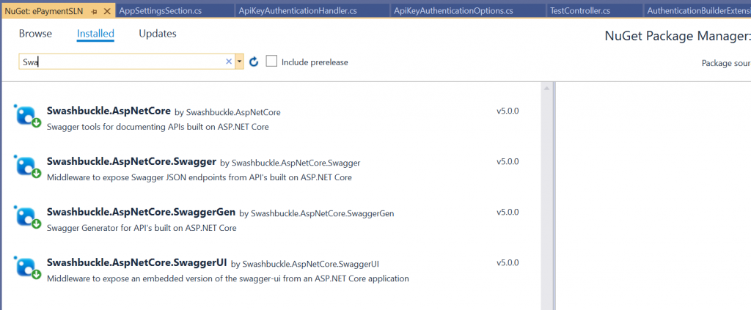This screenshot has width=751, height=310.
Task: Select Swashbuckle.AspNetCore.SwaggerGen package title
Action: pos(142,212)
